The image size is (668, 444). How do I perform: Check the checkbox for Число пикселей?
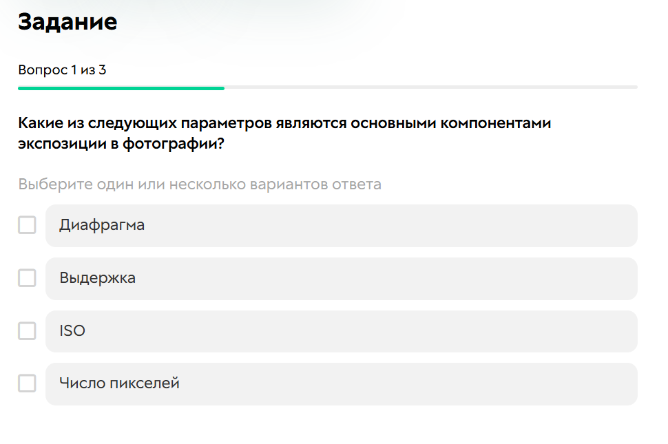27,383
